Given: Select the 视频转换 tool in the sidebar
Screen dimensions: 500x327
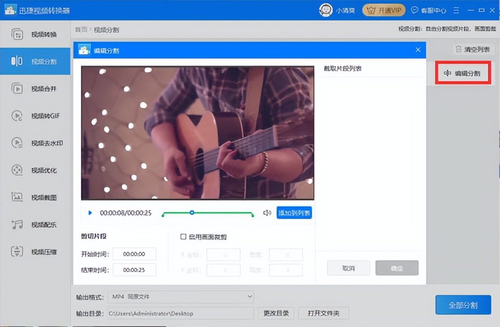Looking at the screenshot, I should (35, 35).
